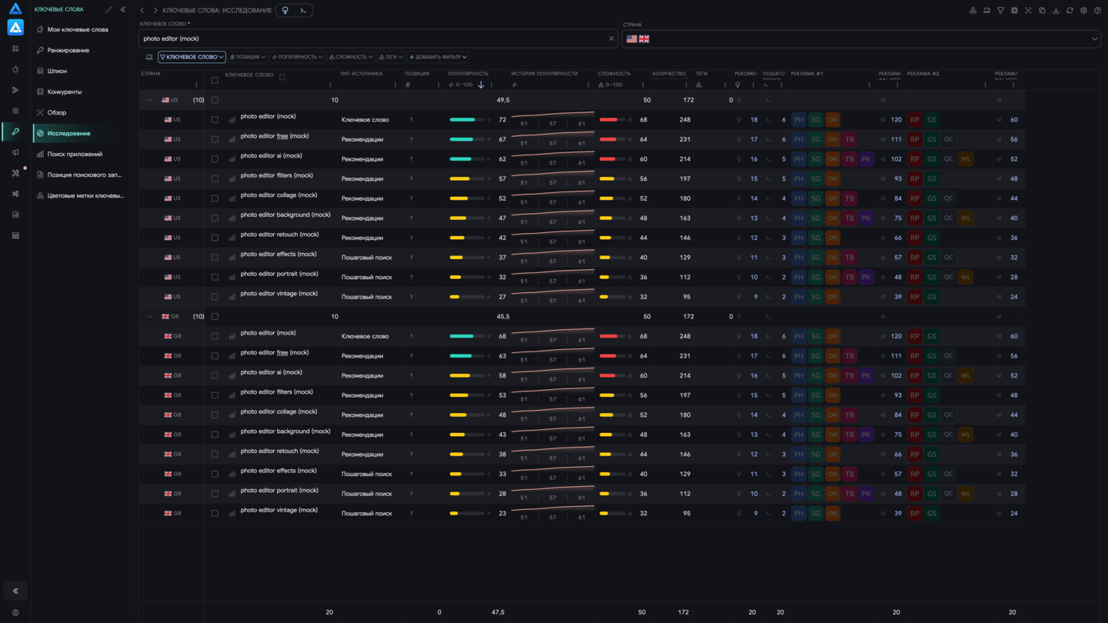Open help question mark icon
The height and width of the screenshot is (623, 1108).
(1097, 11)
